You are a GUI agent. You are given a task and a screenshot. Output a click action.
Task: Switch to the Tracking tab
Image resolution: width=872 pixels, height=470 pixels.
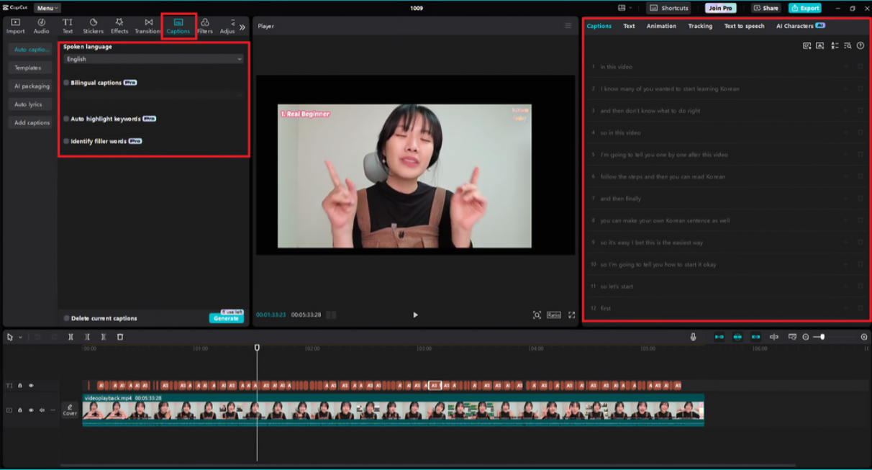coord(700,26)
